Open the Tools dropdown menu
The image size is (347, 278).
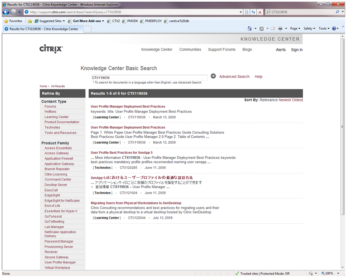click(x=324, y=29)
